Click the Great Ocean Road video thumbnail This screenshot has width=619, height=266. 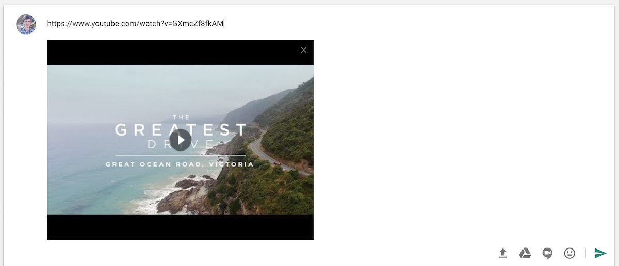pos(180,140)
